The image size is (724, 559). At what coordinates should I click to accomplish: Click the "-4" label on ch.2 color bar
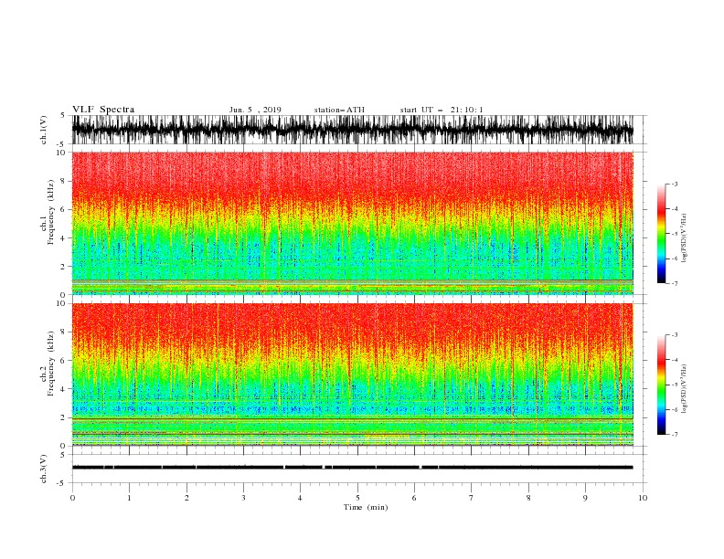click(x=675, y=360)
